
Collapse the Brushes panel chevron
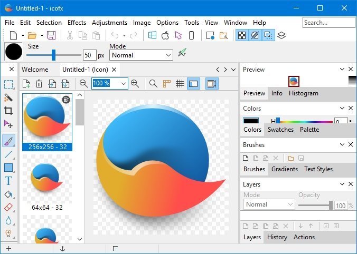[x=342, y=144]
